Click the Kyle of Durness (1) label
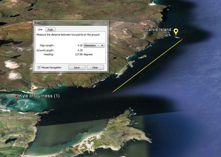This screenshot has height=157, width=221. (39, 96)
